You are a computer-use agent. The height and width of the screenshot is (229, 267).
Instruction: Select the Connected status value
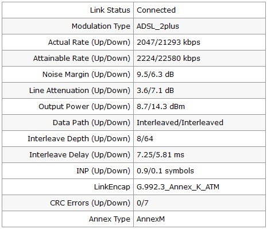pos(156,10)
